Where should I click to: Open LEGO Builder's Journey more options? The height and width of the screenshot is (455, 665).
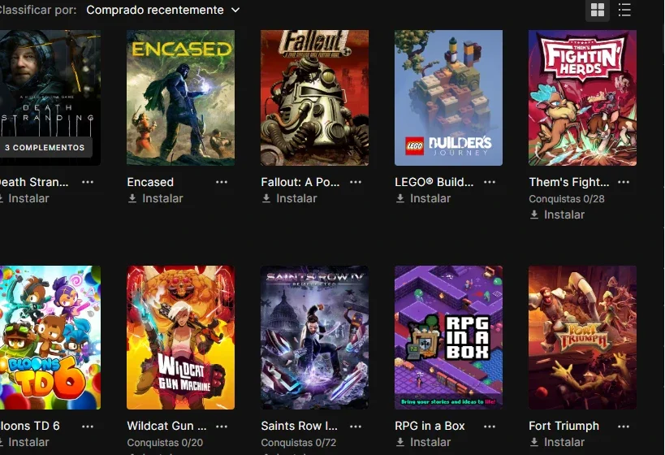pos(490,182)
